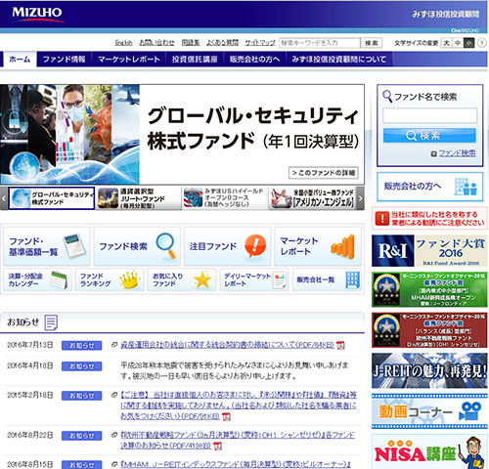Screen dimensions: 489x469
Task: Click PDF icon after 欧州不動産戦略ファンド notice
Action: point(217,446)
